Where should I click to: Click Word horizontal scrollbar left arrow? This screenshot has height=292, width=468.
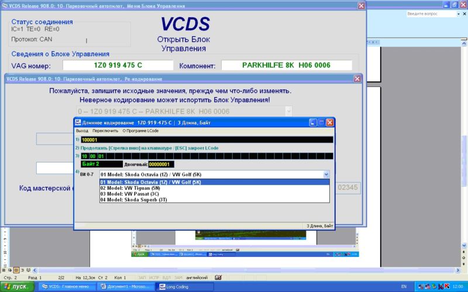(x=35, y=270)
